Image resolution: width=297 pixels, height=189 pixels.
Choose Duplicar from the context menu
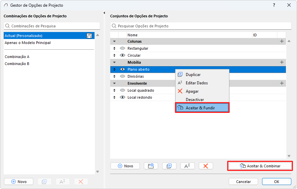pyautogui.click(x=193, y=75)
